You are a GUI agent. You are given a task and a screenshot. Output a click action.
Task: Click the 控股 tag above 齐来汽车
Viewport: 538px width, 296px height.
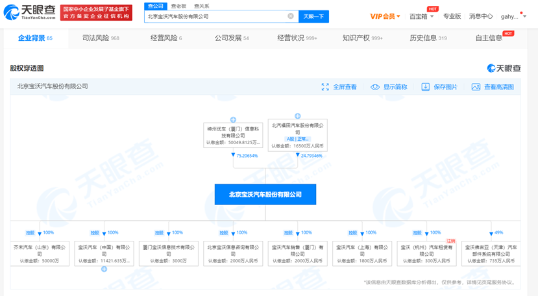(x=31, y=232)
